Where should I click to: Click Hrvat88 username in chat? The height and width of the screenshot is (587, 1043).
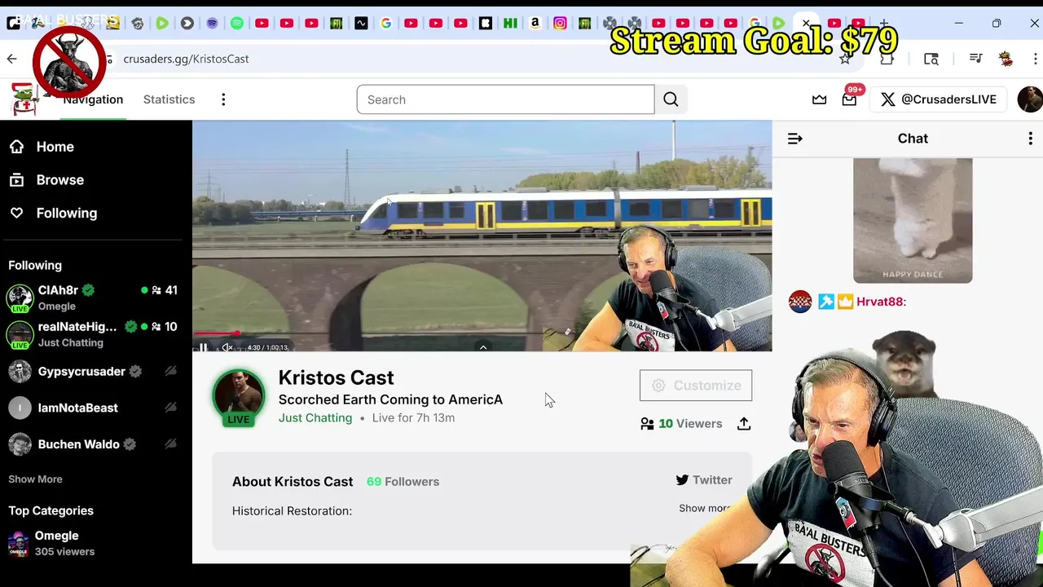tap(879, 302)
